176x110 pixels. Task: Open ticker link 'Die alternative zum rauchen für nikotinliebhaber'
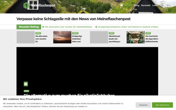coord(69,27)
